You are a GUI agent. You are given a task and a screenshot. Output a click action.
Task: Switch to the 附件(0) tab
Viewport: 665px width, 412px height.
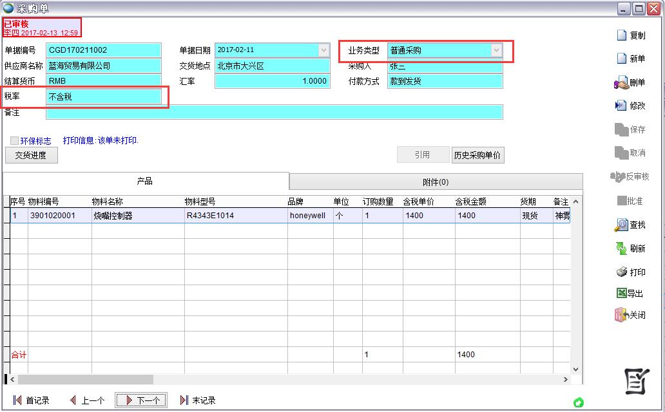pyautogui.click(x=436, y=182)
